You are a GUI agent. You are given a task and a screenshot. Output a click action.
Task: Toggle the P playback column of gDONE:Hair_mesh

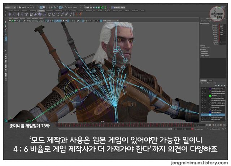[205, 96]
